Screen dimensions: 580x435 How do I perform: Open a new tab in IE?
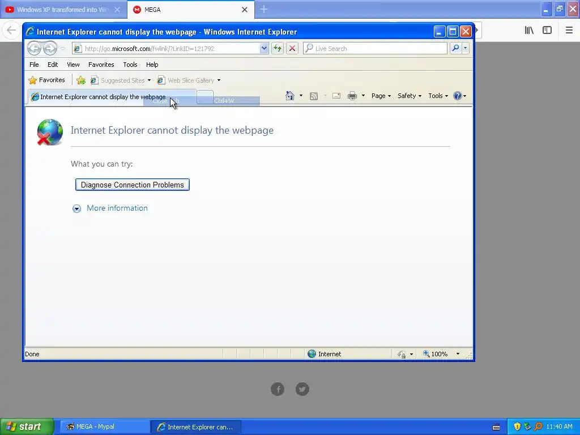(205, 97)
